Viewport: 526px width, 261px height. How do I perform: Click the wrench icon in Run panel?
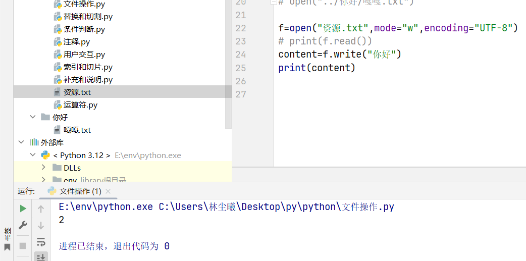point(23,225)
